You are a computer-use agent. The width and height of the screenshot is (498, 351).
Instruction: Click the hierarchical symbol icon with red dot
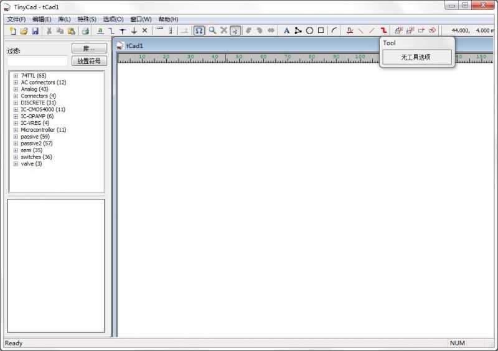433,30
